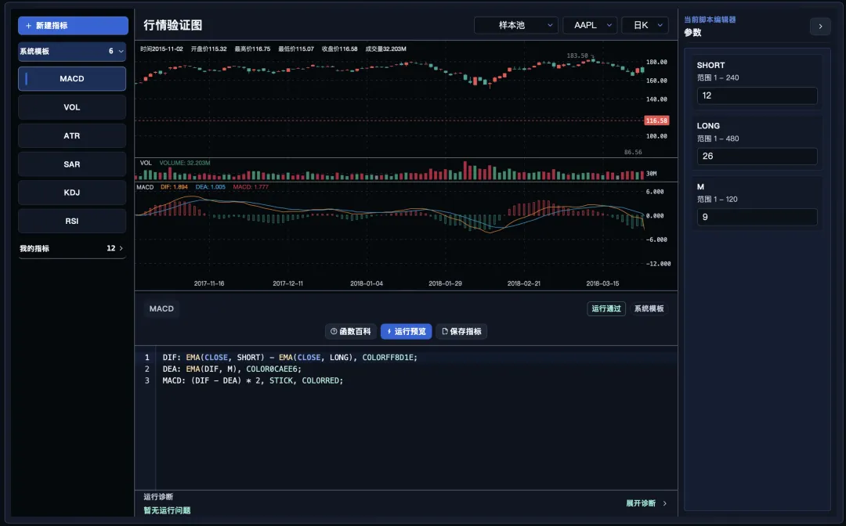Expand the 我的指标 section
This screenshot has height=526, width=846.
72,248
